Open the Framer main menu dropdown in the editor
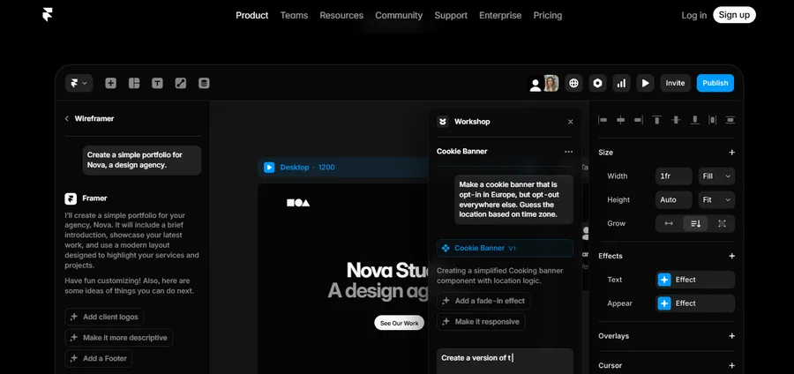794x374 pixels. pos(79,83)
